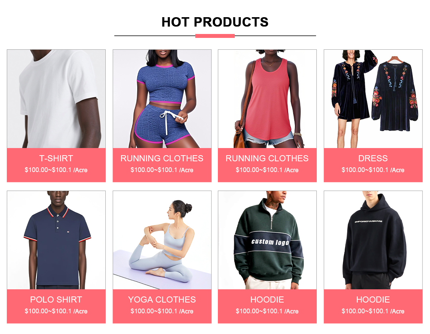
Task: Open the navy polo shirt image
Action: pos(56,240)
